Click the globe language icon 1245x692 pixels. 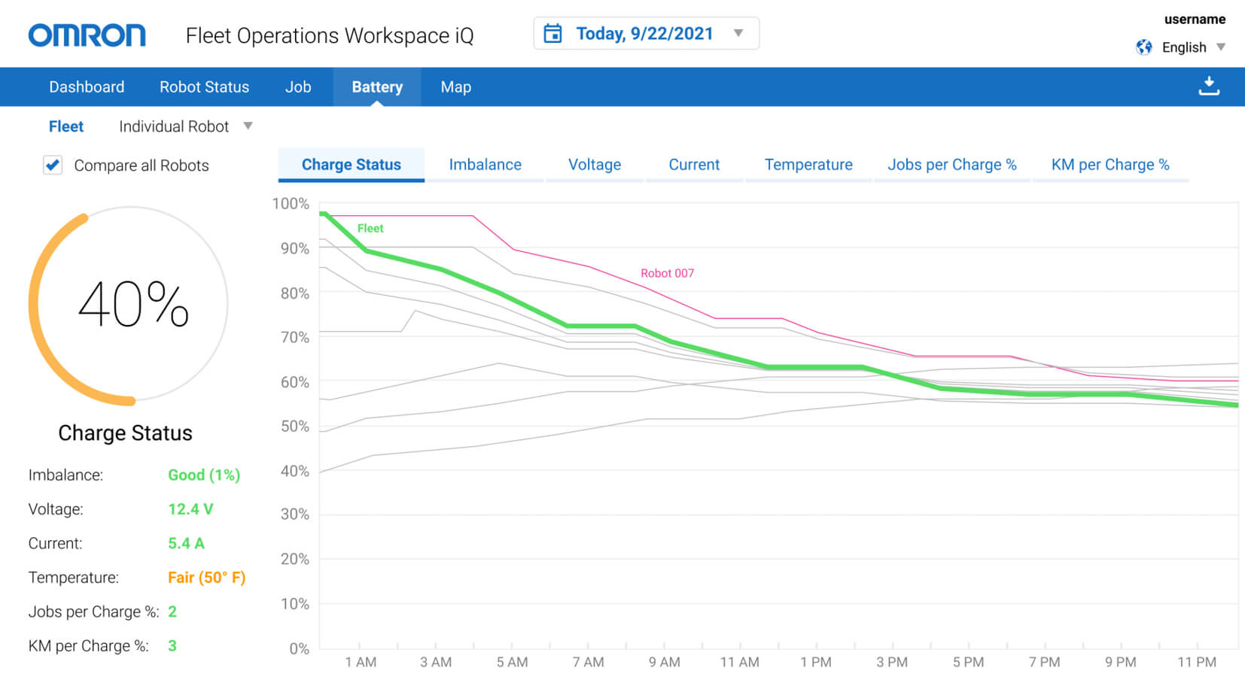(x=1143, y=47)
